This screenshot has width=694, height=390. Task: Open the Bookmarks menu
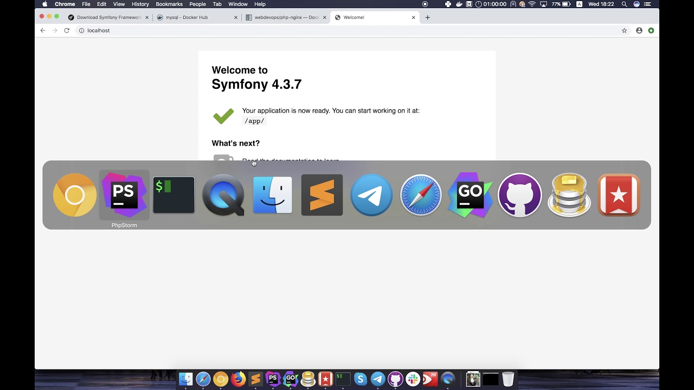pyautogui.click(x=169, y=4)
